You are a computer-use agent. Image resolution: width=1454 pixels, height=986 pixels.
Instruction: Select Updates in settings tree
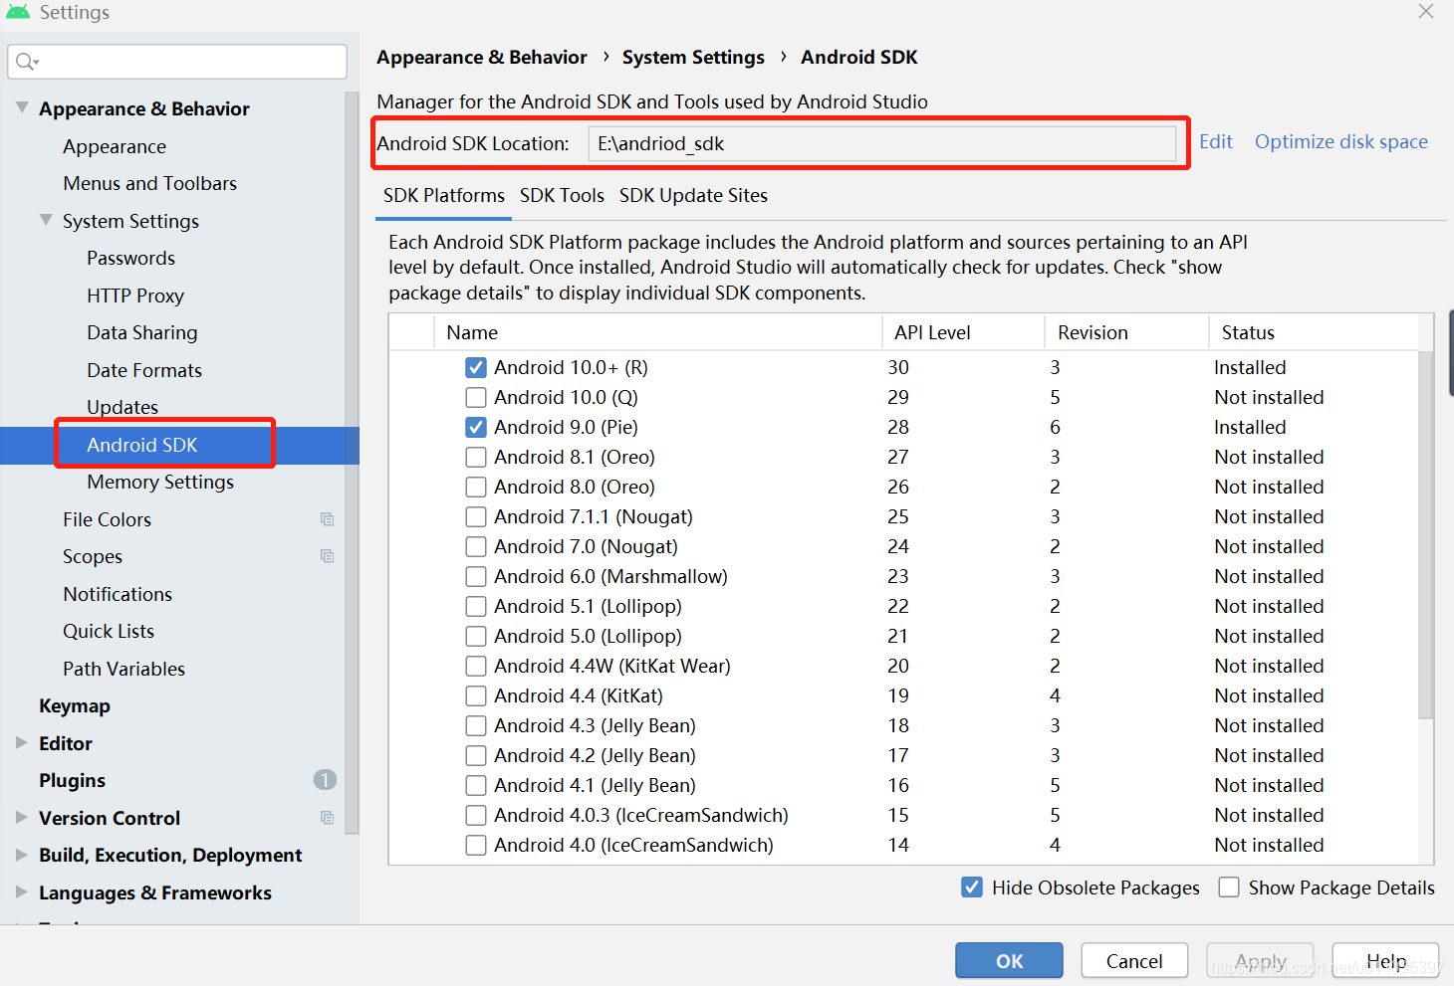pos(122,407)
